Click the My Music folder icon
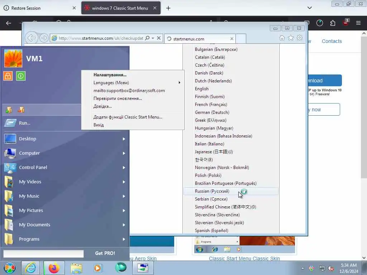 pyautogui.click(x=9, y=196)
